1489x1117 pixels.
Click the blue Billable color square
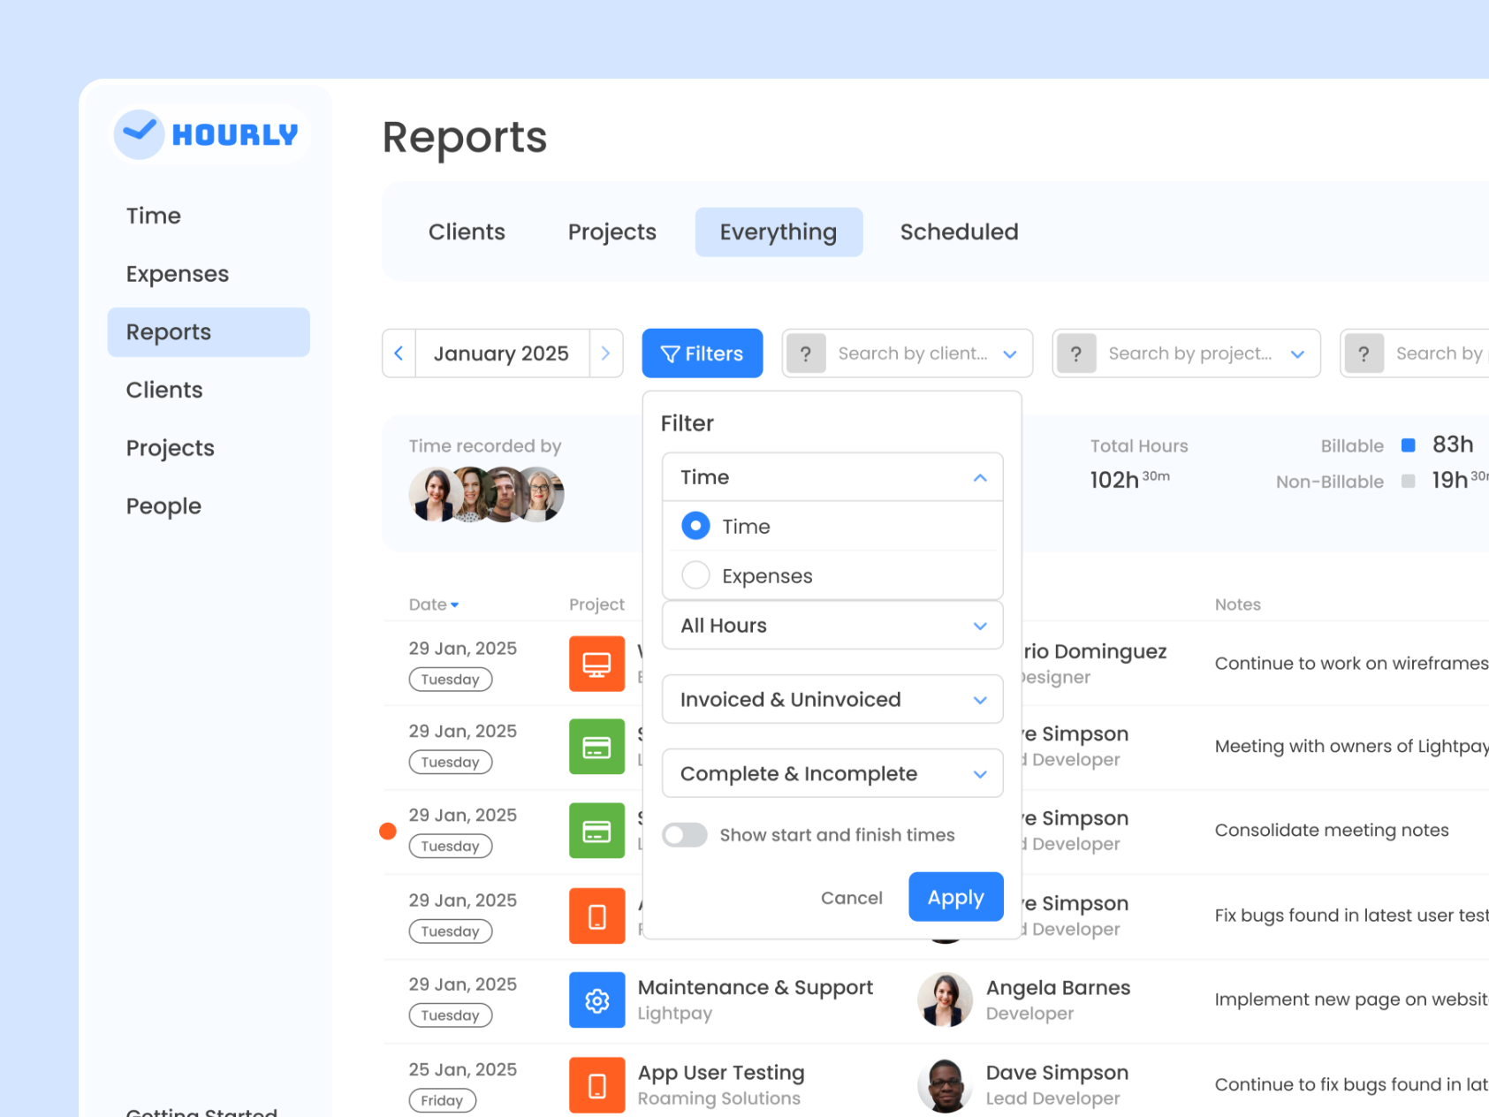pyautogui.click(x=1409, y=445)
